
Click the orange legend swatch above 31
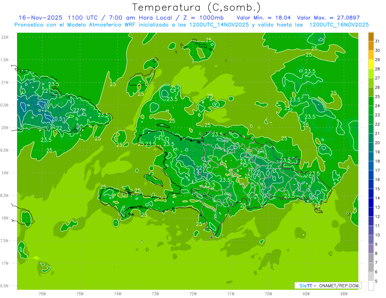tap(371, 37)
